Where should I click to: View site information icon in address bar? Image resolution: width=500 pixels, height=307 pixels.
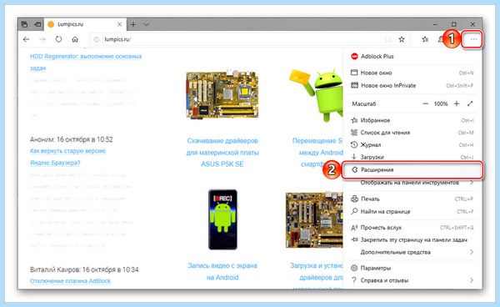(x=97, y=39)
